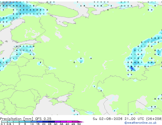Click the legend label '25'
Image resolution: width=162 pixels, height=125 pixels.
pyautogui.click(x=50, y=124)
